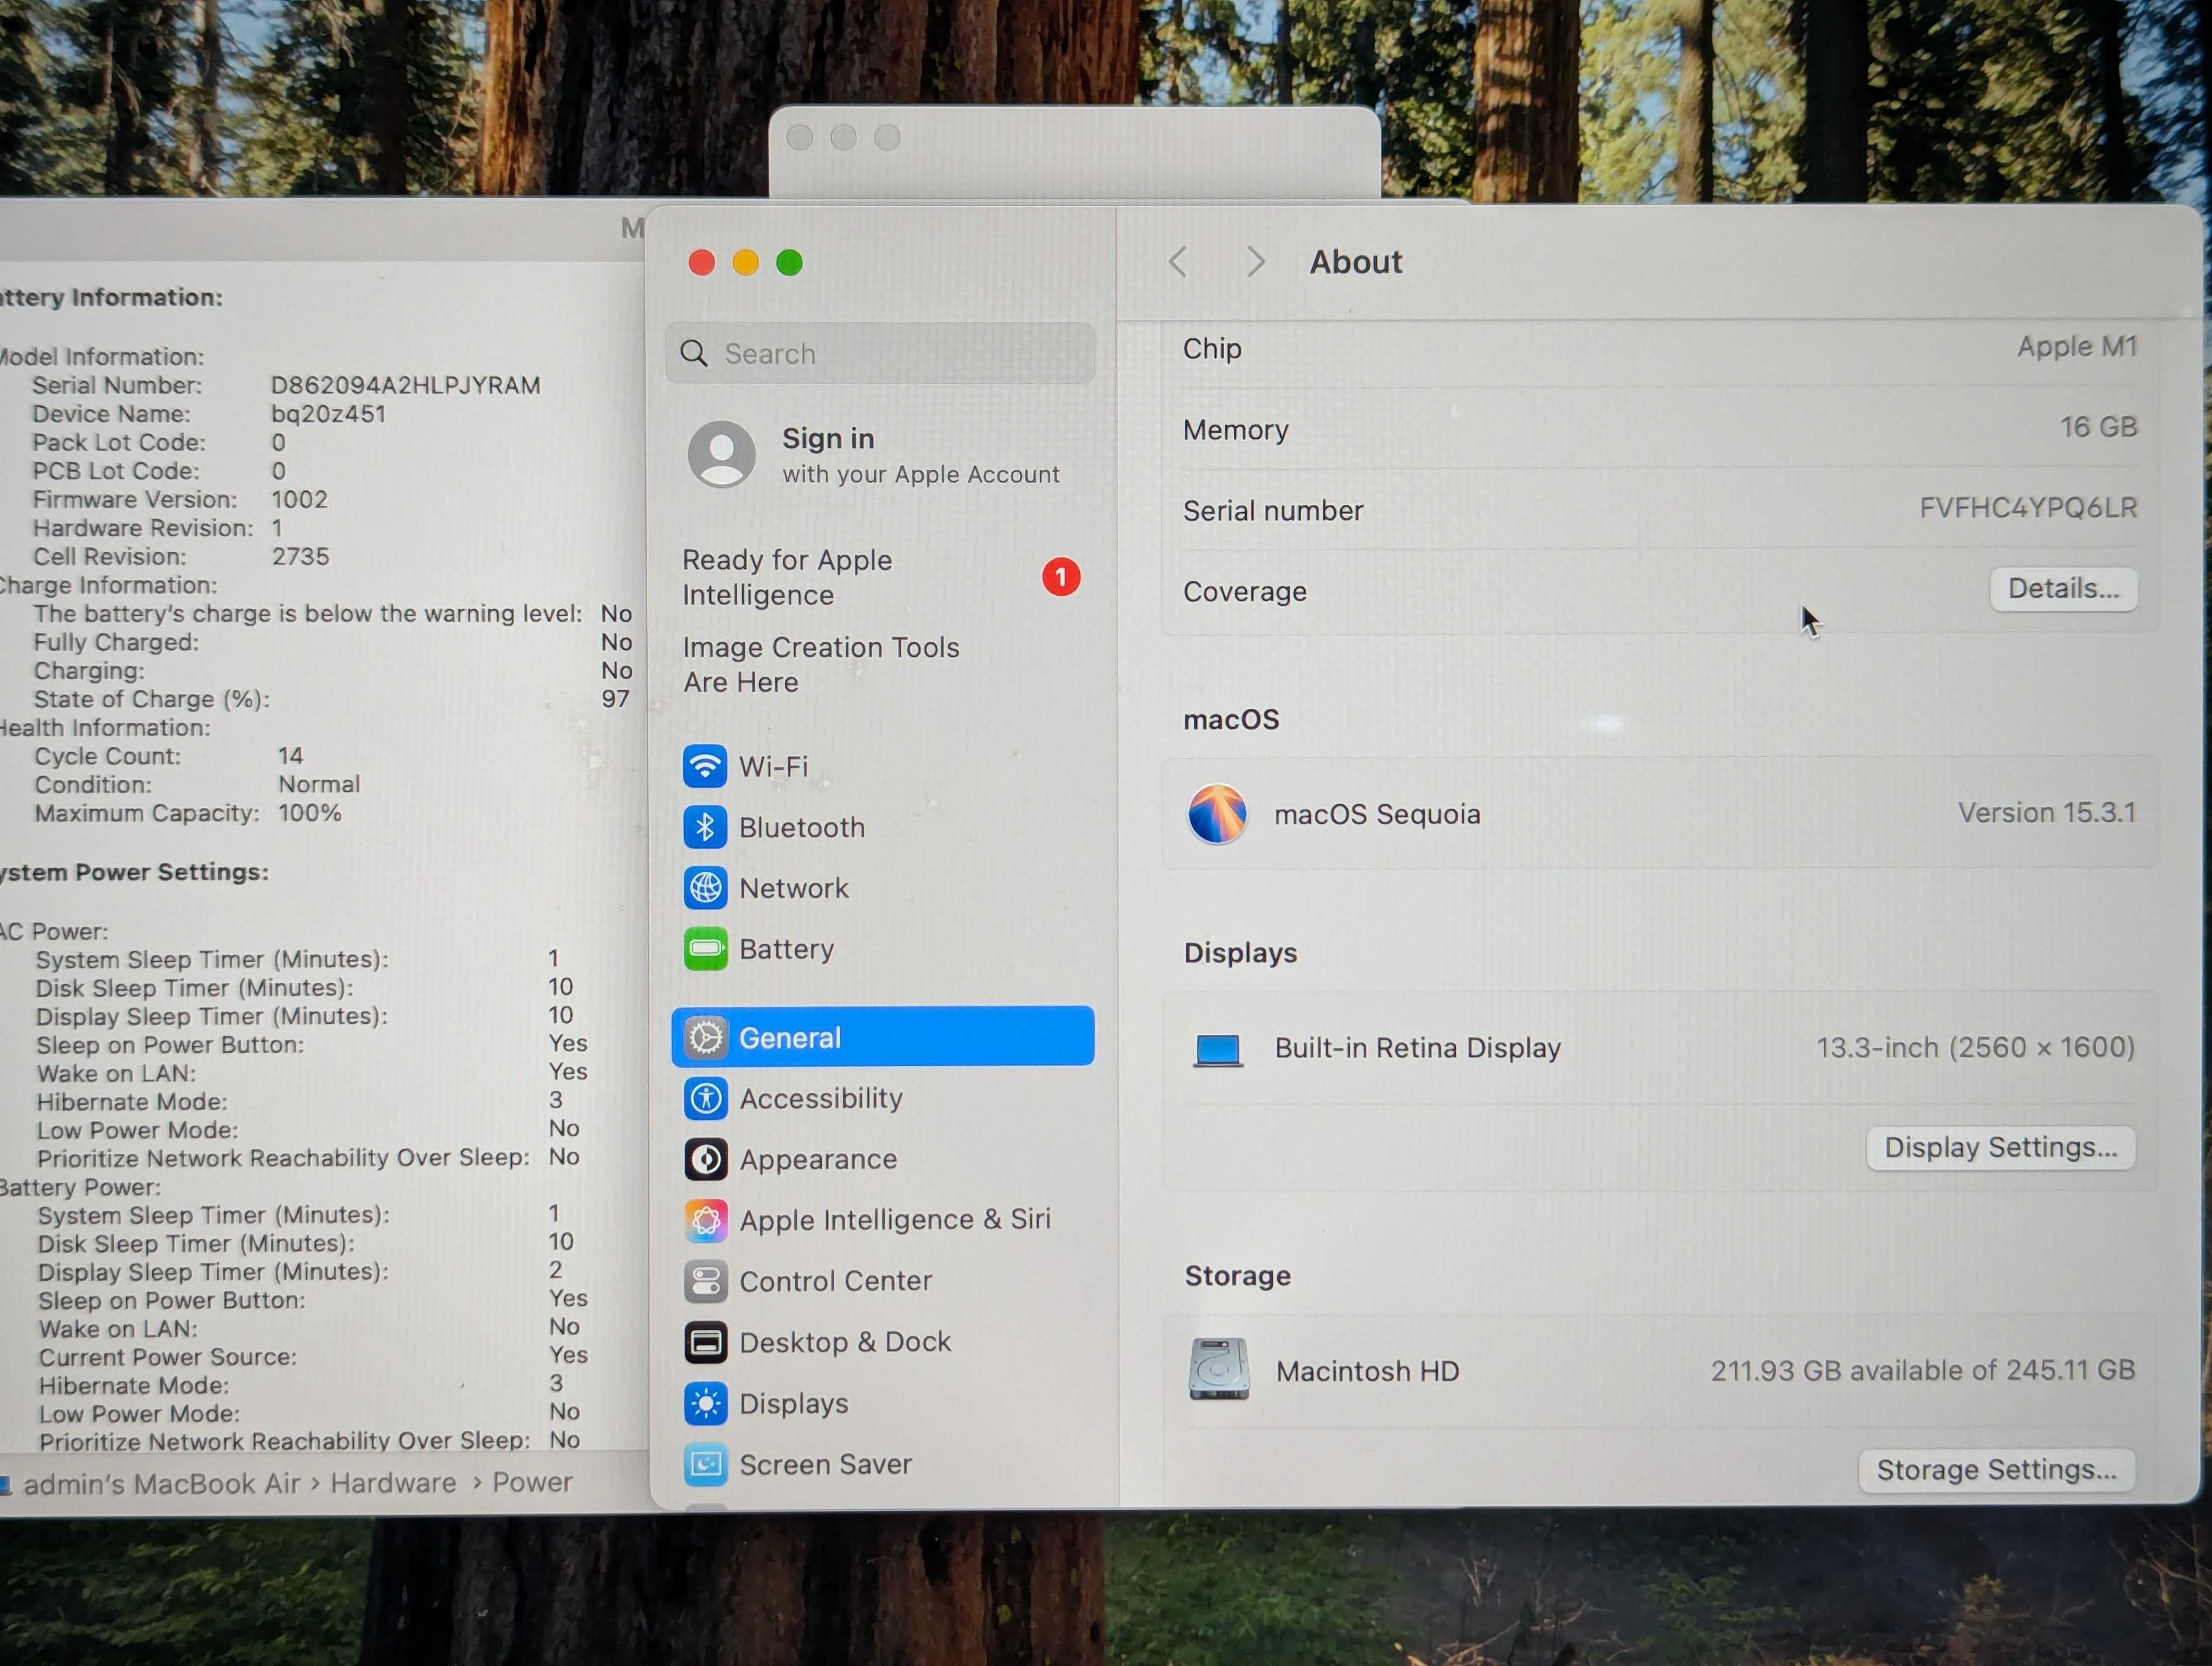Viewport: 2212px width, 1666px height.
Task: Click the Display Settings... button
Action: click(x=2000, y=1147)
